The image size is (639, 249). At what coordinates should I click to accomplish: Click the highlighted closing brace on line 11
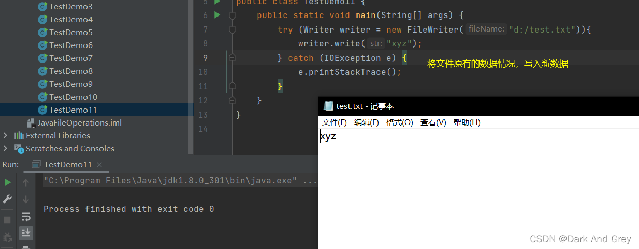(x=280, y=86)
